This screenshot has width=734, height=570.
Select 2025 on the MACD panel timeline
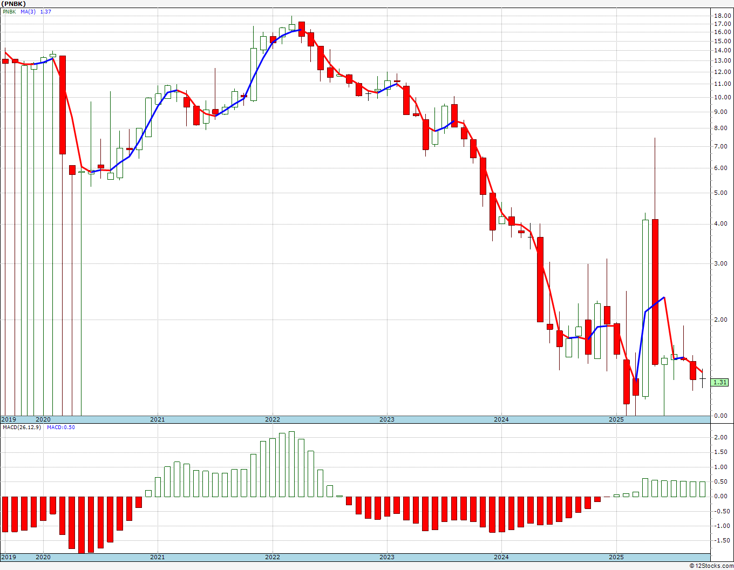[x=616, y=557]
